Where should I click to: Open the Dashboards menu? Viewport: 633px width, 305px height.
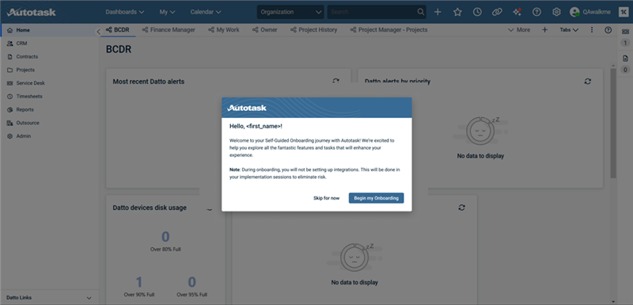125,12
